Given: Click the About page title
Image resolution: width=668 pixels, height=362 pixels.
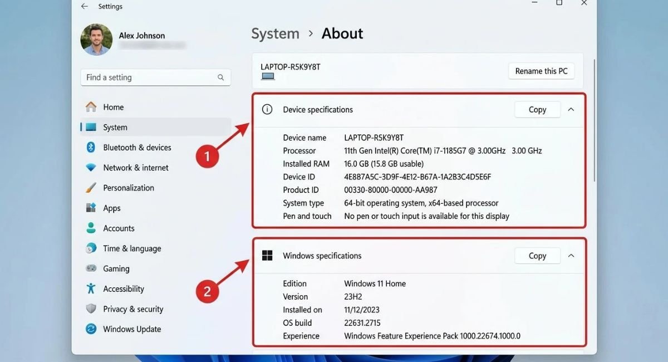Looking at the screenshot, I should pos(342,33).
